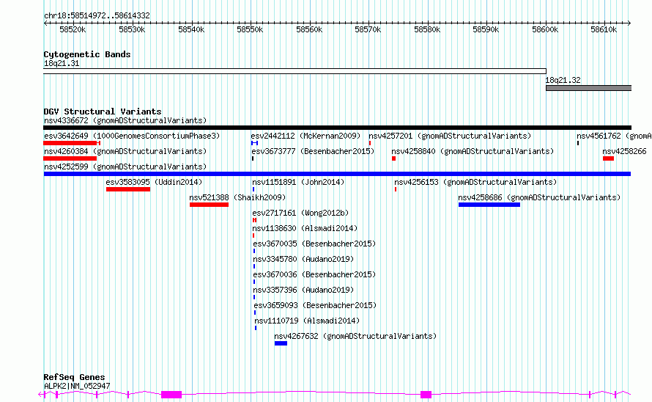Click the ruler's left arrow end
The width and height of the screenshot is (652, 402).
coord(45,23)
